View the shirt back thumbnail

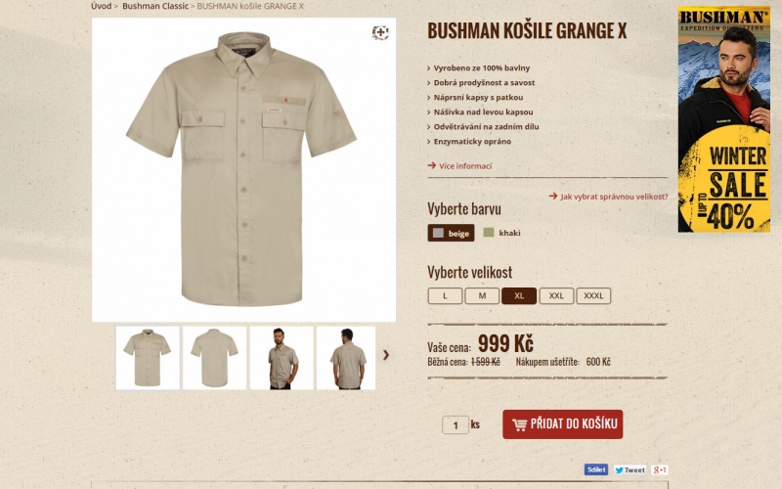214,358
